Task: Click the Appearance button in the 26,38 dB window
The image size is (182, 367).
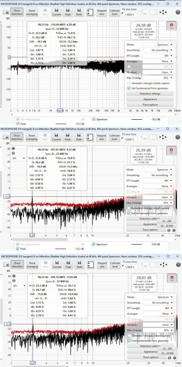Action: coord(150,99)
